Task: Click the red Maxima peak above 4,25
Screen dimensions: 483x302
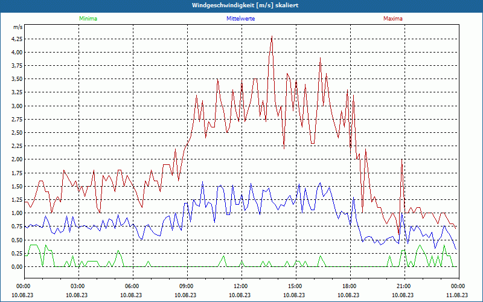Action: (x=272, y=37)
